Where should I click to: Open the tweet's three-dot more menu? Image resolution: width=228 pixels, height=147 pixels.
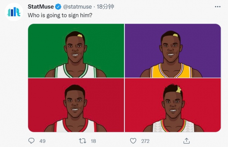coord(218,7)
